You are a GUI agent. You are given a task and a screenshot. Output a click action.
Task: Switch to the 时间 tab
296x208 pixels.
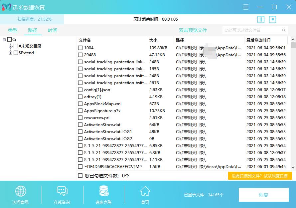click(52, 30)
